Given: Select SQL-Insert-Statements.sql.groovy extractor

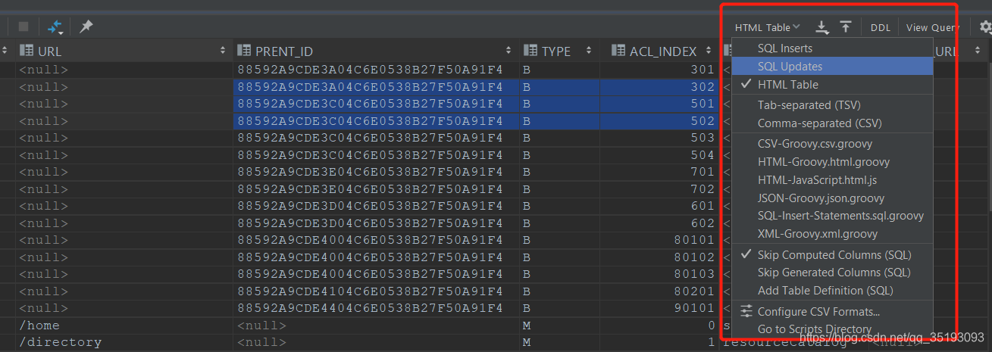Looking at the screenshot, I should point(832,216).
